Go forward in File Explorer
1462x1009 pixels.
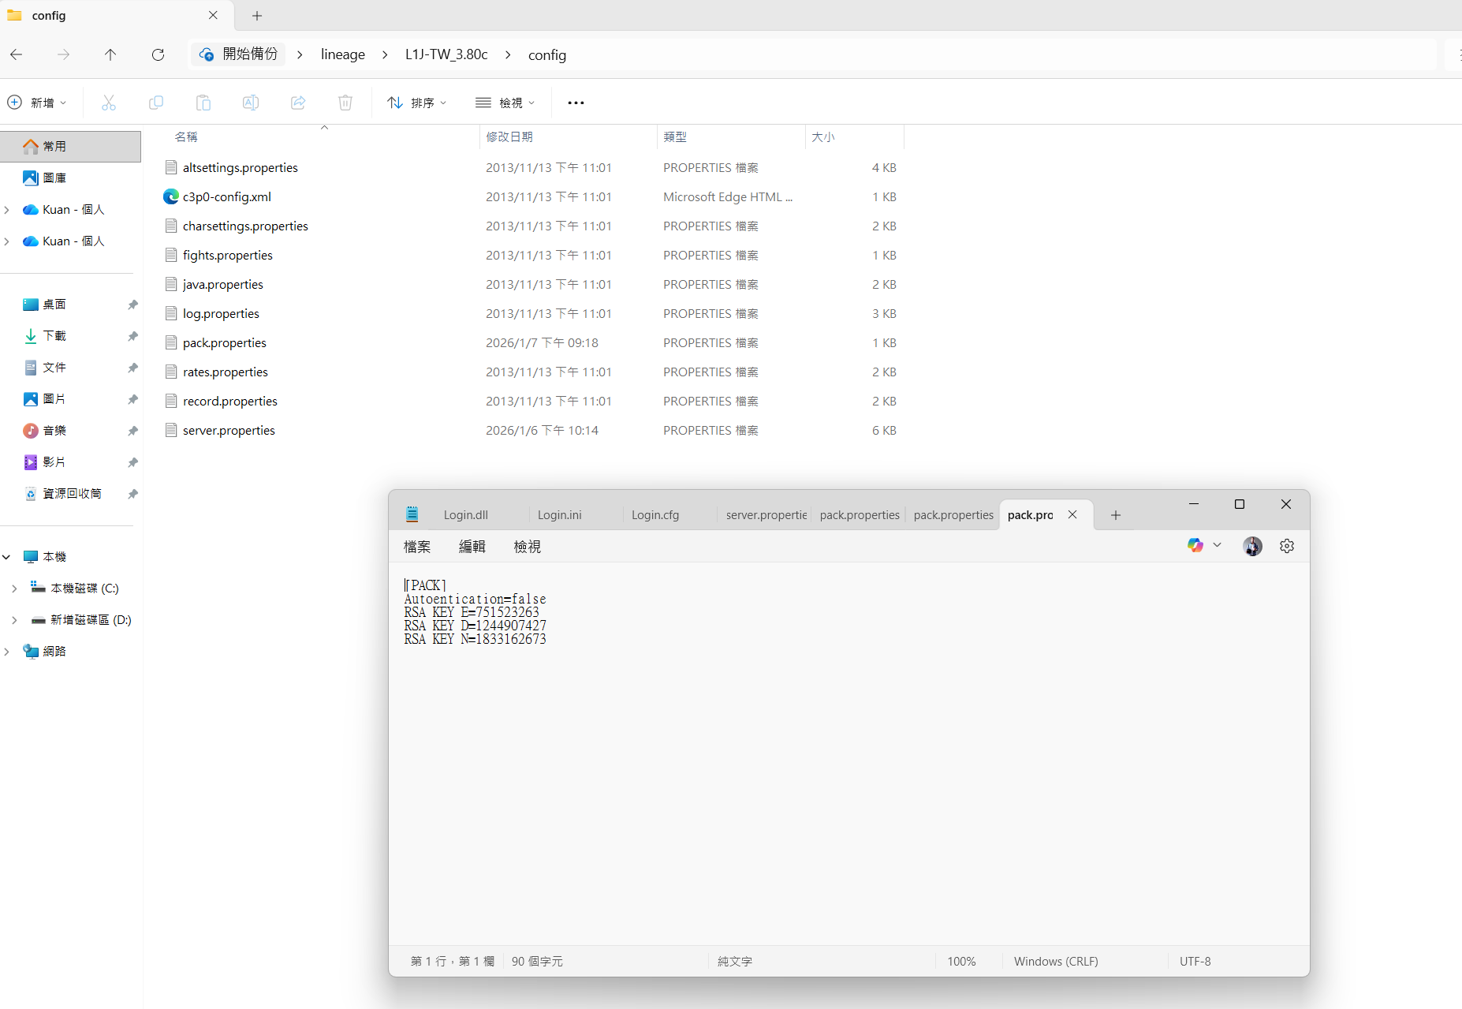pyautogui.click(x=64, y=54)
